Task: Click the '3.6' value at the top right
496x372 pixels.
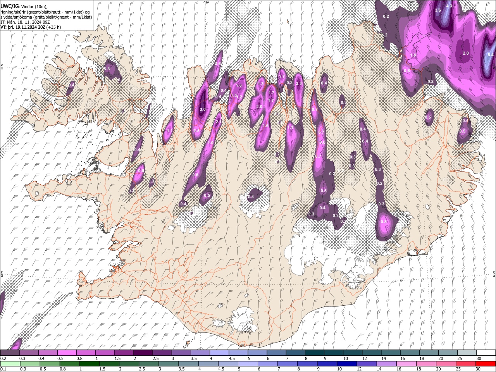Action: [438, 10]
